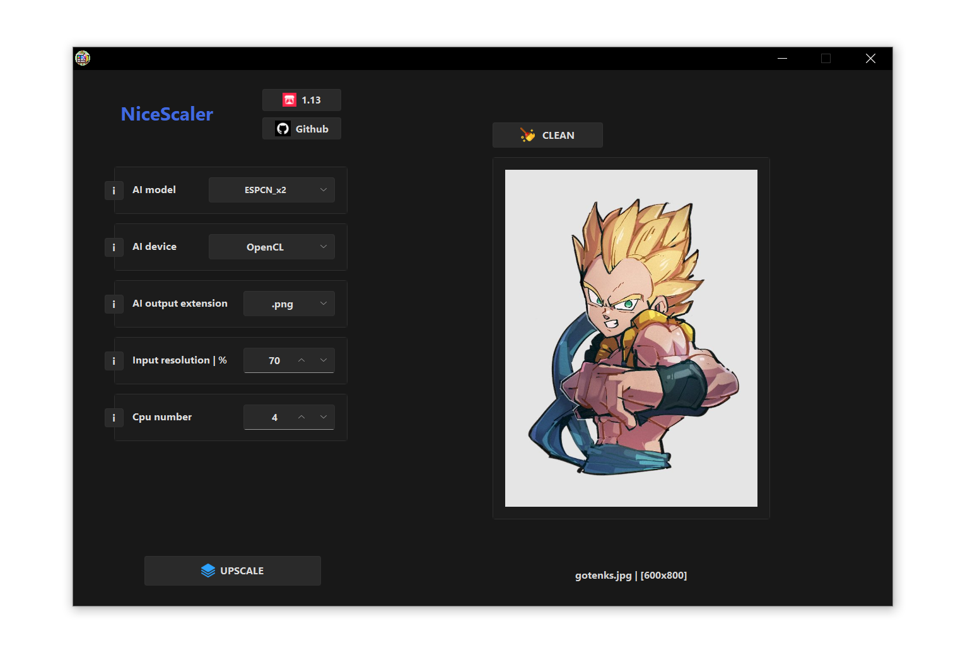The height and width of the screenshot is (662, 970).
Task: Open info for AI output extension
Action: click(x=114, y=304)
